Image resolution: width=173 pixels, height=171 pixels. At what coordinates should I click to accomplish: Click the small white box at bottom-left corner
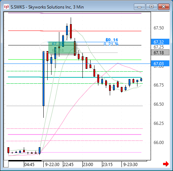[x=6, y=164]
